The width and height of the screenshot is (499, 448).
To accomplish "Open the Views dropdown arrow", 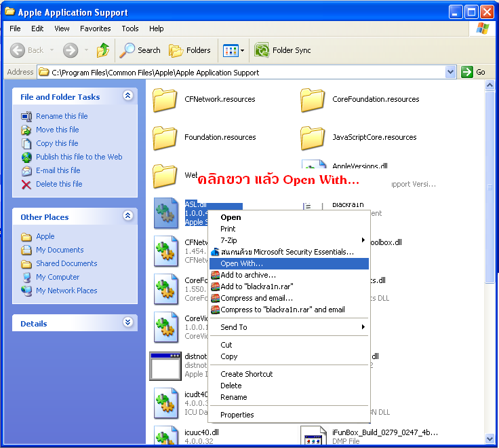I will tap(243, 50).
